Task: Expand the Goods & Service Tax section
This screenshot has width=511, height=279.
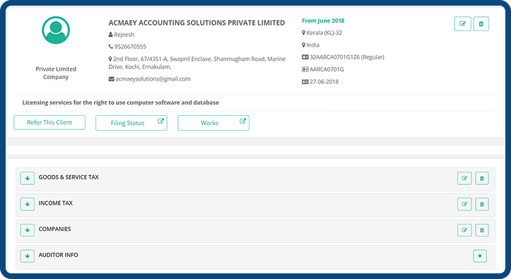Action: coord(28,178)
